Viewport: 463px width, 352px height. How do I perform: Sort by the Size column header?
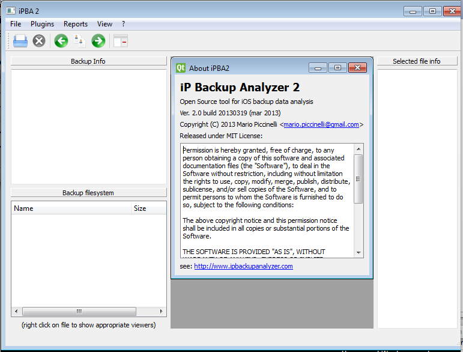tap(148, 208)
